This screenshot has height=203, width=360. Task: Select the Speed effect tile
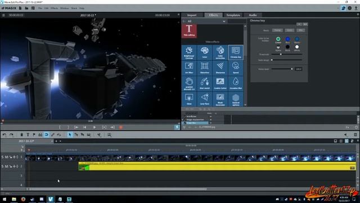coord(236,68)
